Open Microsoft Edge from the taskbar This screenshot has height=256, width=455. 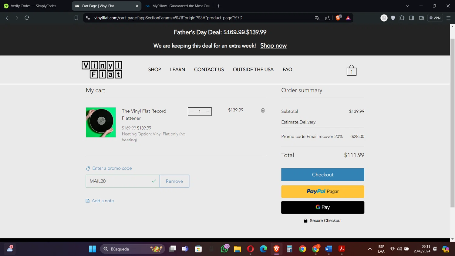pos(263,249)
